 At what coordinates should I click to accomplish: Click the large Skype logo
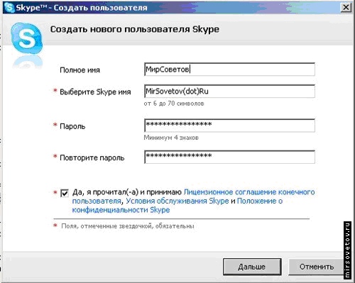[27, 38]
